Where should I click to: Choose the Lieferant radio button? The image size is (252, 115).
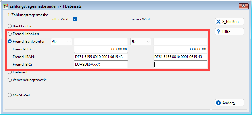pyautogui.click(x=10, y=72)
